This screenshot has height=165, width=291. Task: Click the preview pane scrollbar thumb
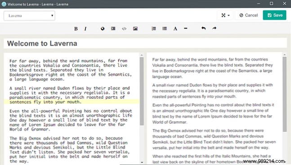(x=285, y=94)
